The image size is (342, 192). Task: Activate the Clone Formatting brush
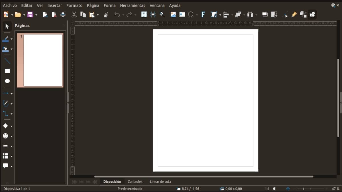[106, 14]
